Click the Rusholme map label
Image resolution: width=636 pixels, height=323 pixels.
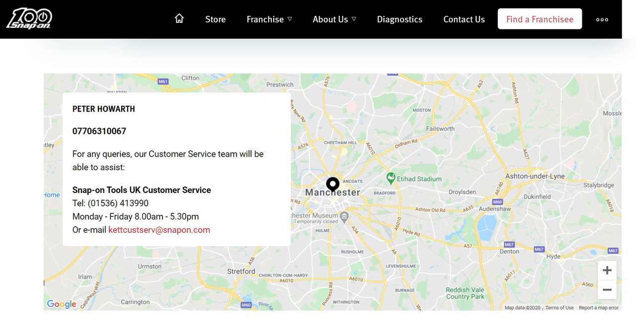pos(352,252)
